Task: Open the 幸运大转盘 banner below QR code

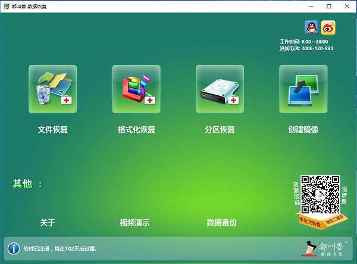Action: coord(309,225)
